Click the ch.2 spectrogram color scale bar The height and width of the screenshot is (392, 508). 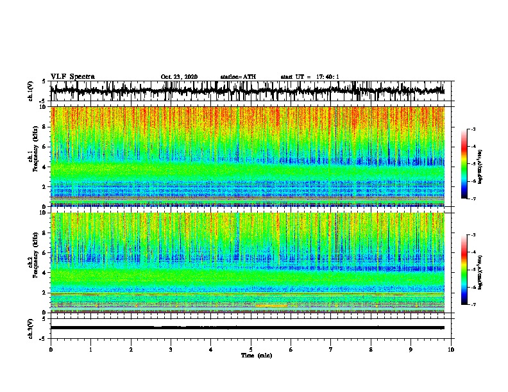point(464,270)
